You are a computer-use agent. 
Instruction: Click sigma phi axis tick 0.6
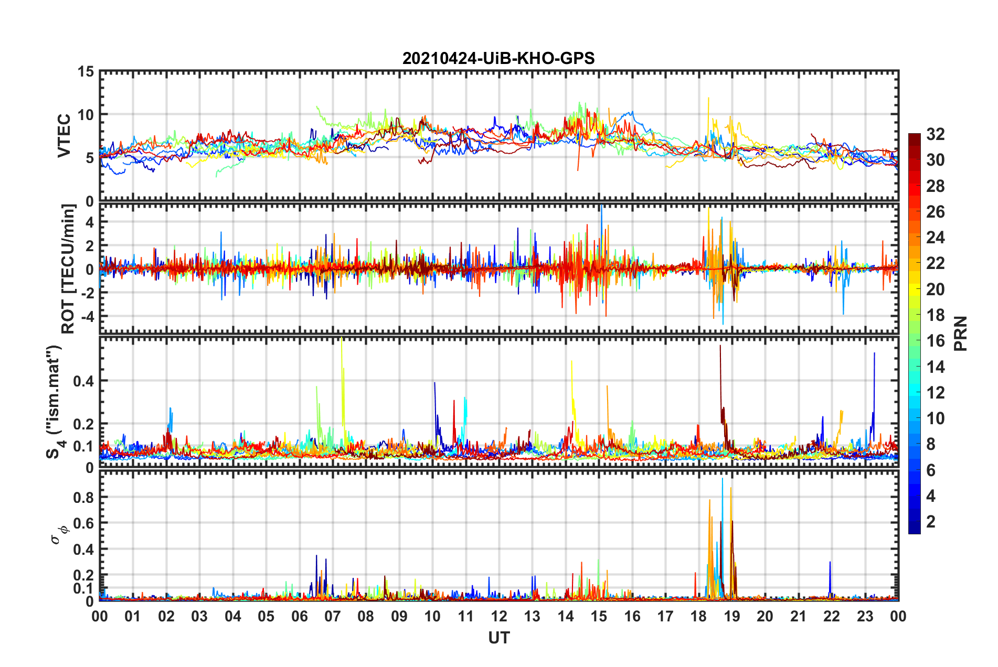point(83,523)
